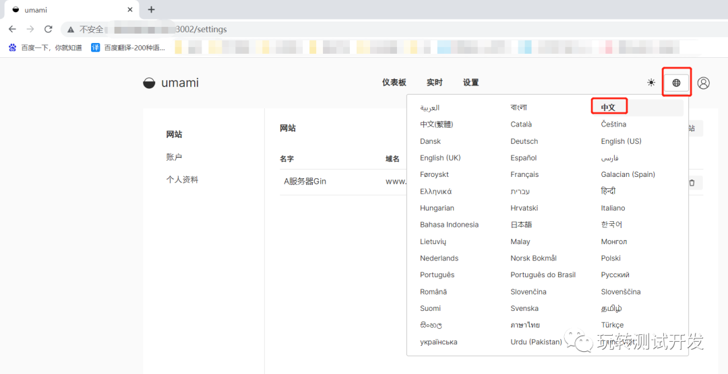Open a new browser tab with plus
728x374 pixels.
(151, 9)
